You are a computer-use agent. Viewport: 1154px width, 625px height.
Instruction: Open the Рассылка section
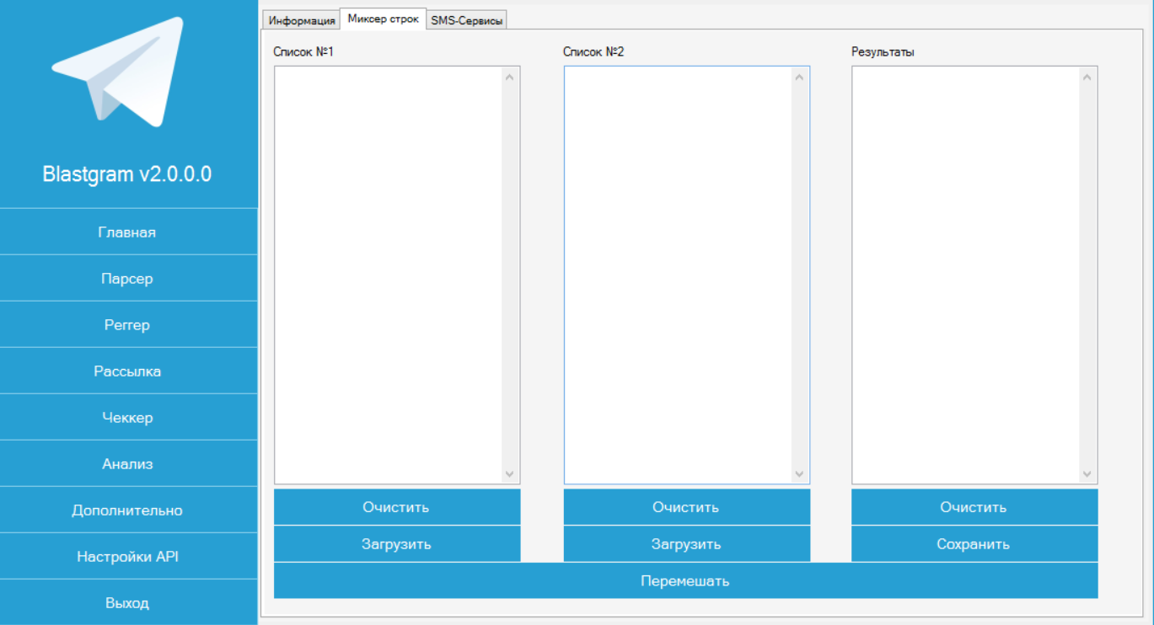pyautogui.click(x=127, y=371)
